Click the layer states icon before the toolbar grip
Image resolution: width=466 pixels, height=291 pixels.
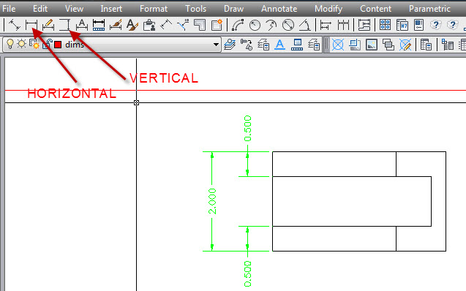[x=314, y=45]
